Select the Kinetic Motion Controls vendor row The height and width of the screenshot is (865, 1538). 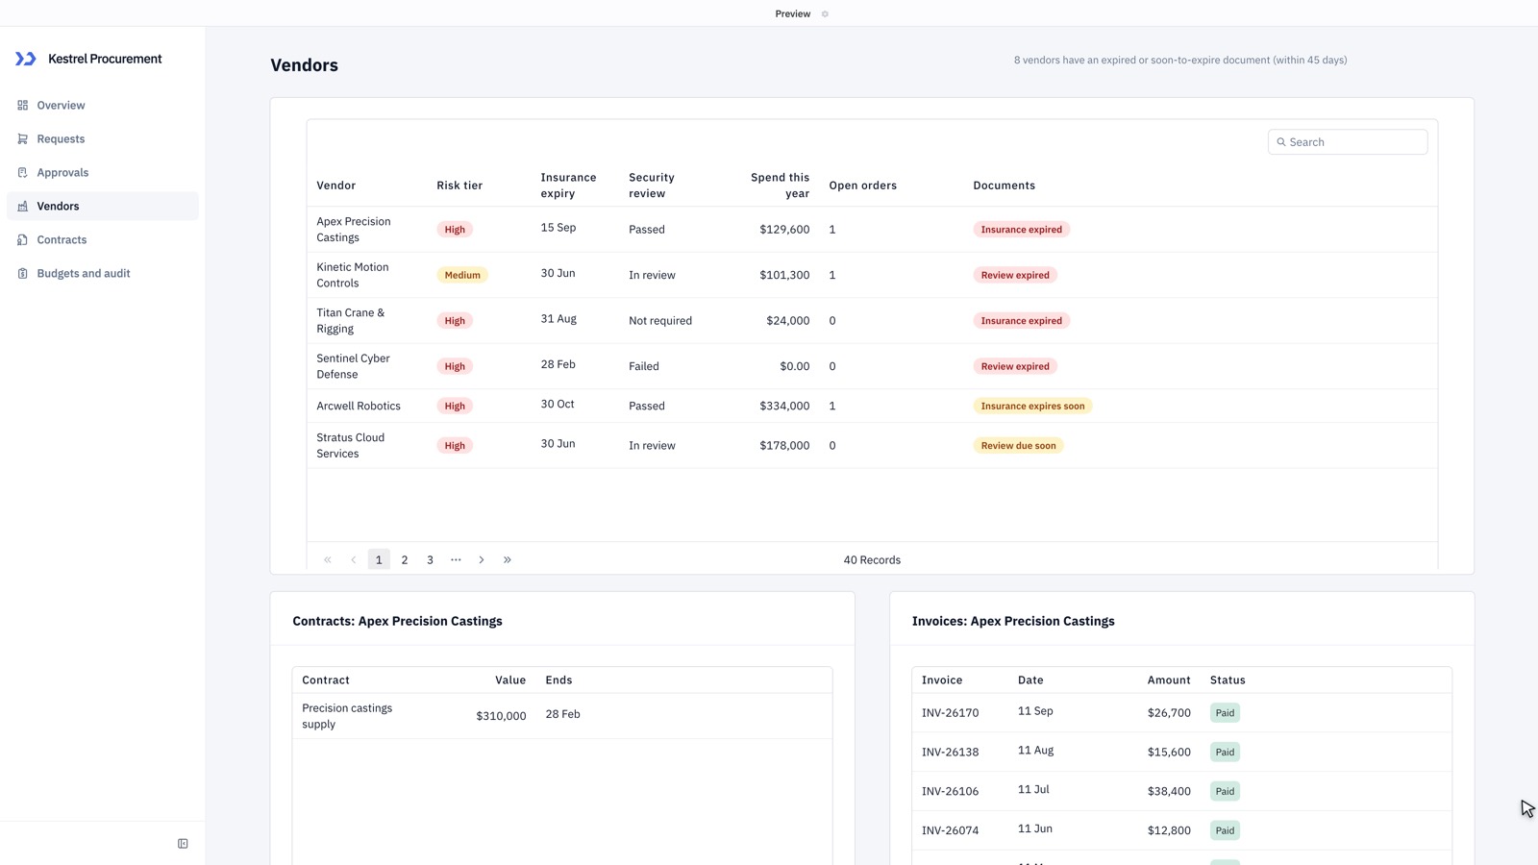872,275
